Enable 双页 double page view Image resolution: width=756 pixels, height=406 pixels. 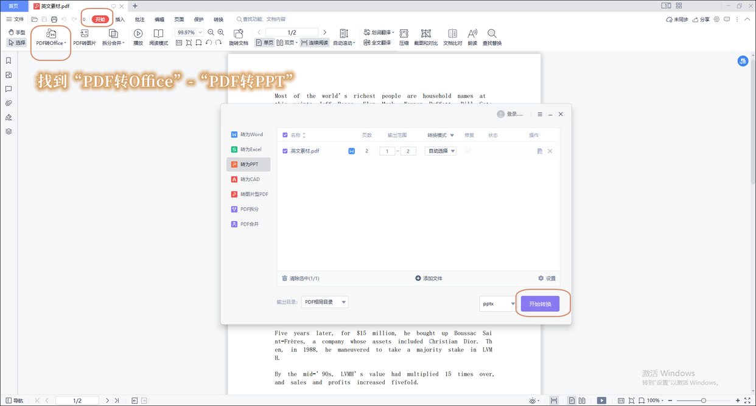(x=287, y=43)
